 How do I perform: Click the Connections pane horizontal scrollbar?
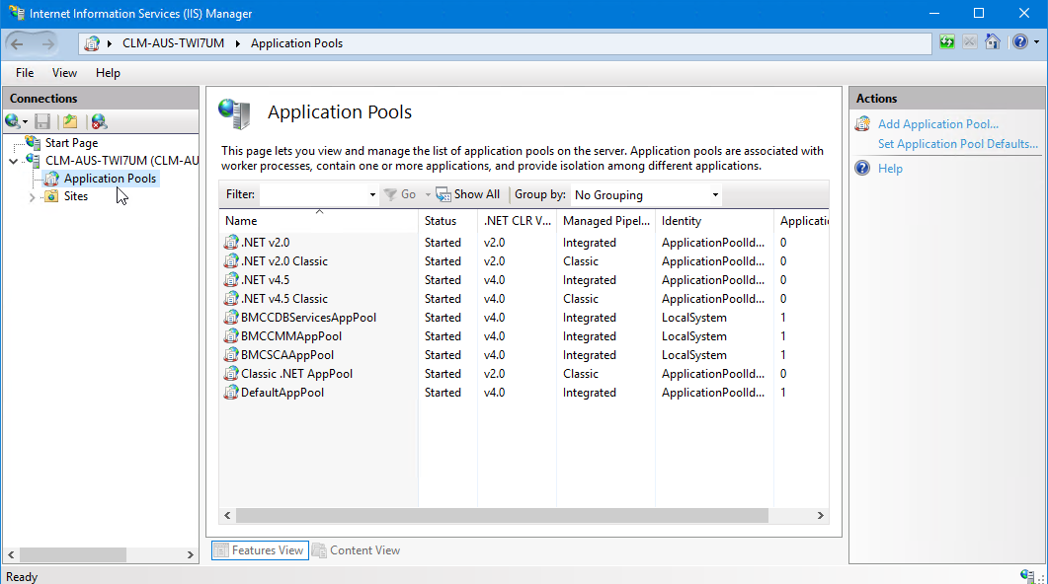tap(73, 554)
